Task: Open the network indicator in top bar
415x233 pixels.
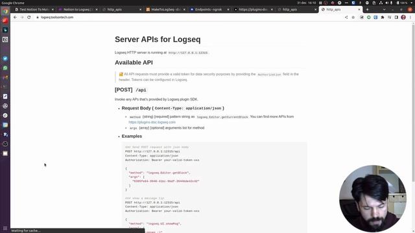Action: [381, 3]
